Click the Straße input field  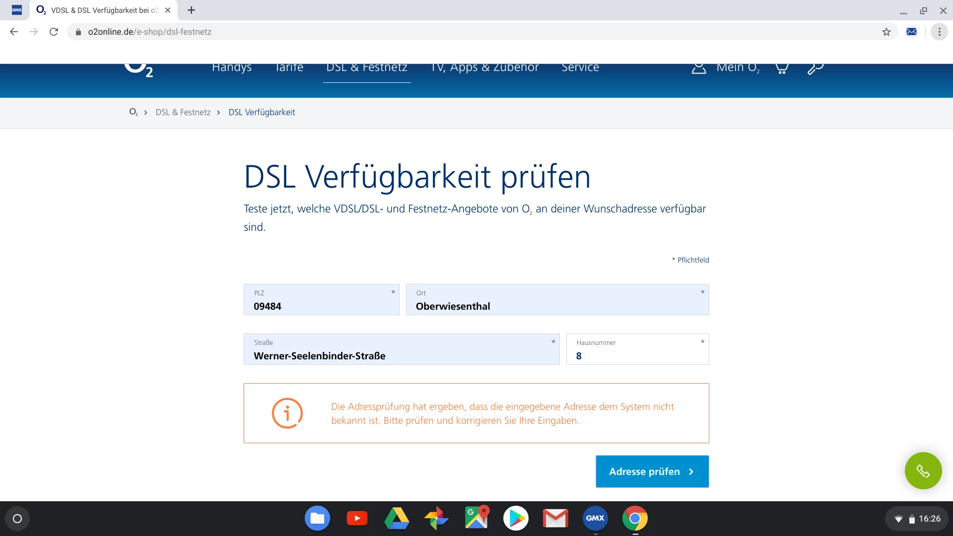401,349
